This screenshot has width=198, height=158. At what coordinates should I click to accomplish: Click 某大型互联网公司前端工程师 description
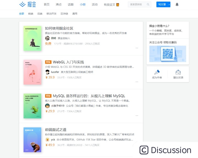point(77,72)
